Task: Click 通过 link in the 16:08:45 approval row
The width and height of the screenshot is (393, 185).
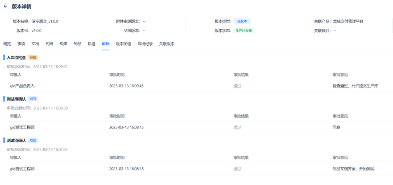Action: click(x=237, y=127)
